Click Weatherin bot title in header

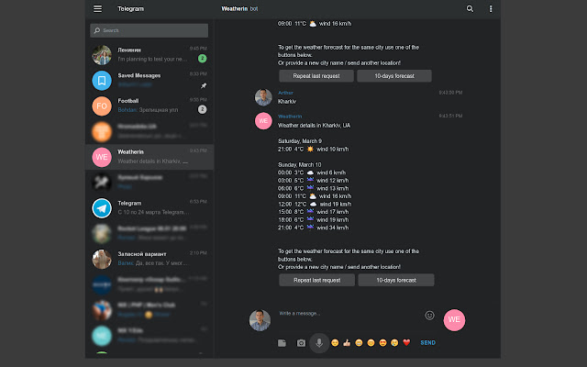pos(239,8)
